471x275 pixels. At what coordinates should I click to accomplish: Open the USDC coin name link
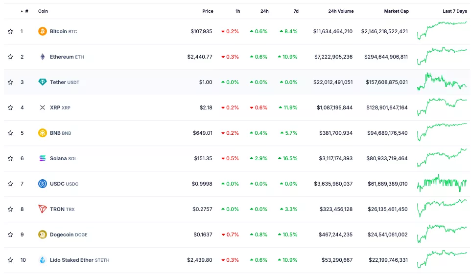57,184
